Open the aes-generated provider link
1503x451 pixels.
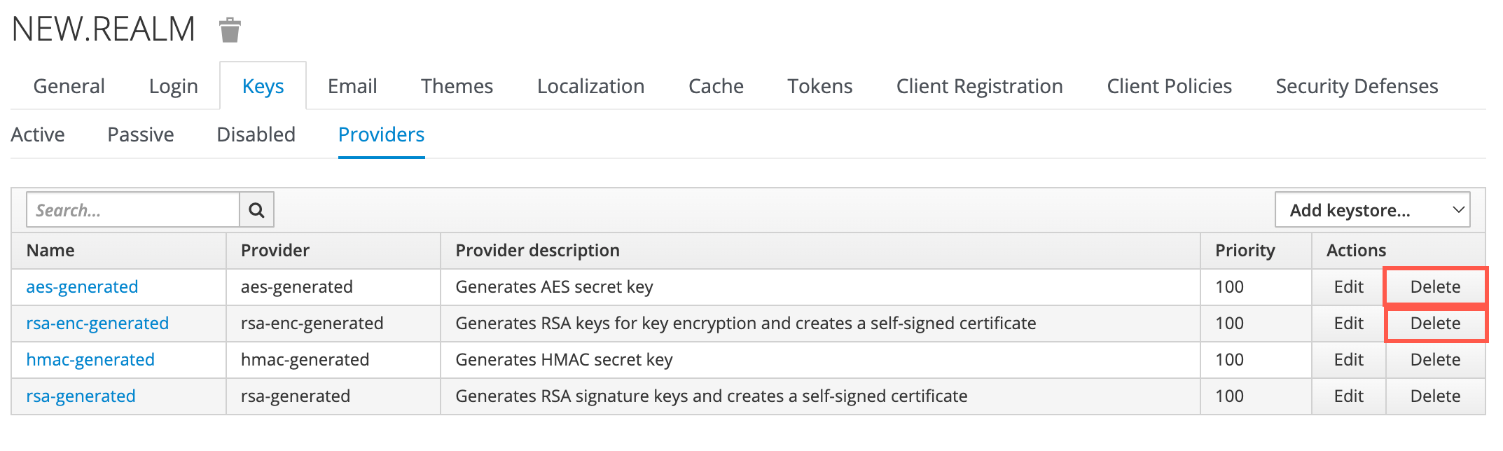(82, 287)
